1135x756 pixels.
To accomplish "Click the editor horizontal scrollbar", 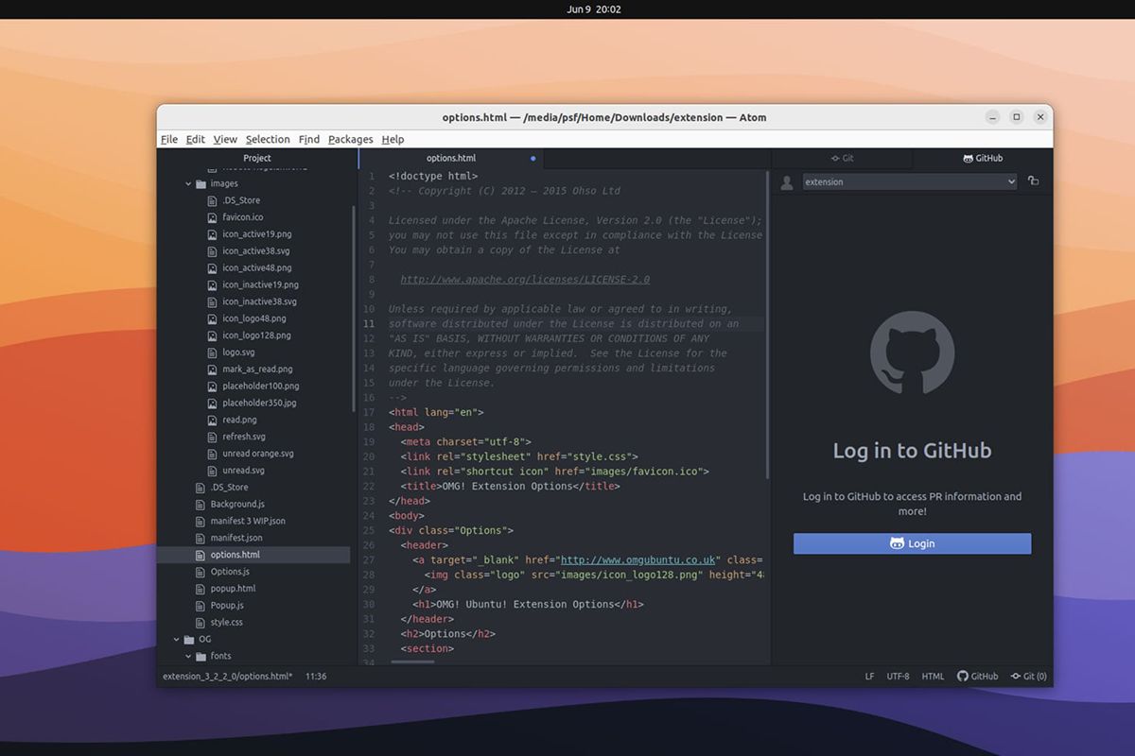I will tap(412, 661).
